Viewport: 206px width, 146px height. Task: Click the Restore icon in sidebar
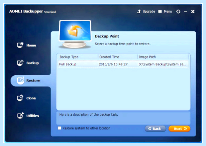(21, 81)
